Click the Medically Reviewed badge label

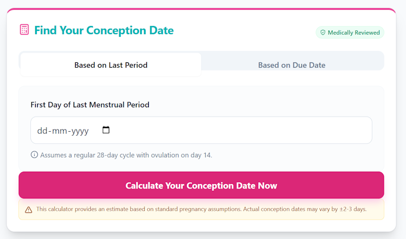pos(353,33)
